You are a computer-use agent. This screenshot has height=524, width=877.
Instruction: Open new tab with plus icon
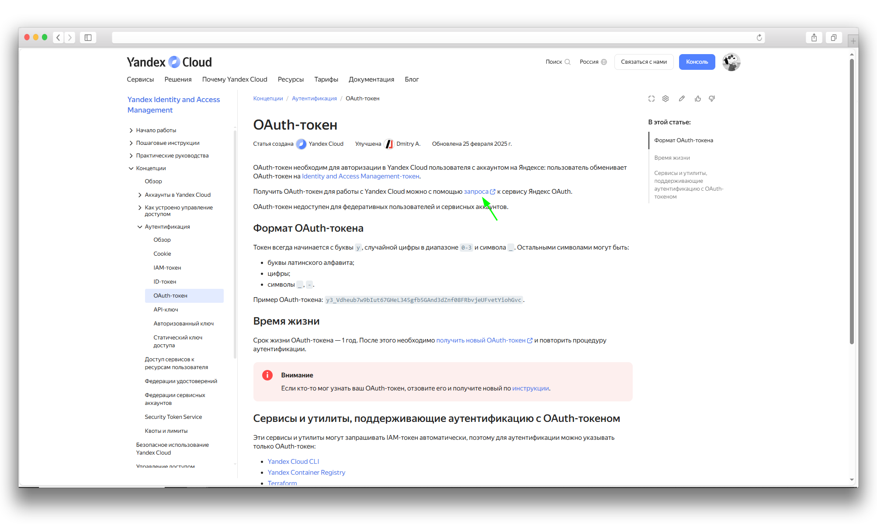click(x=853, y=41)
